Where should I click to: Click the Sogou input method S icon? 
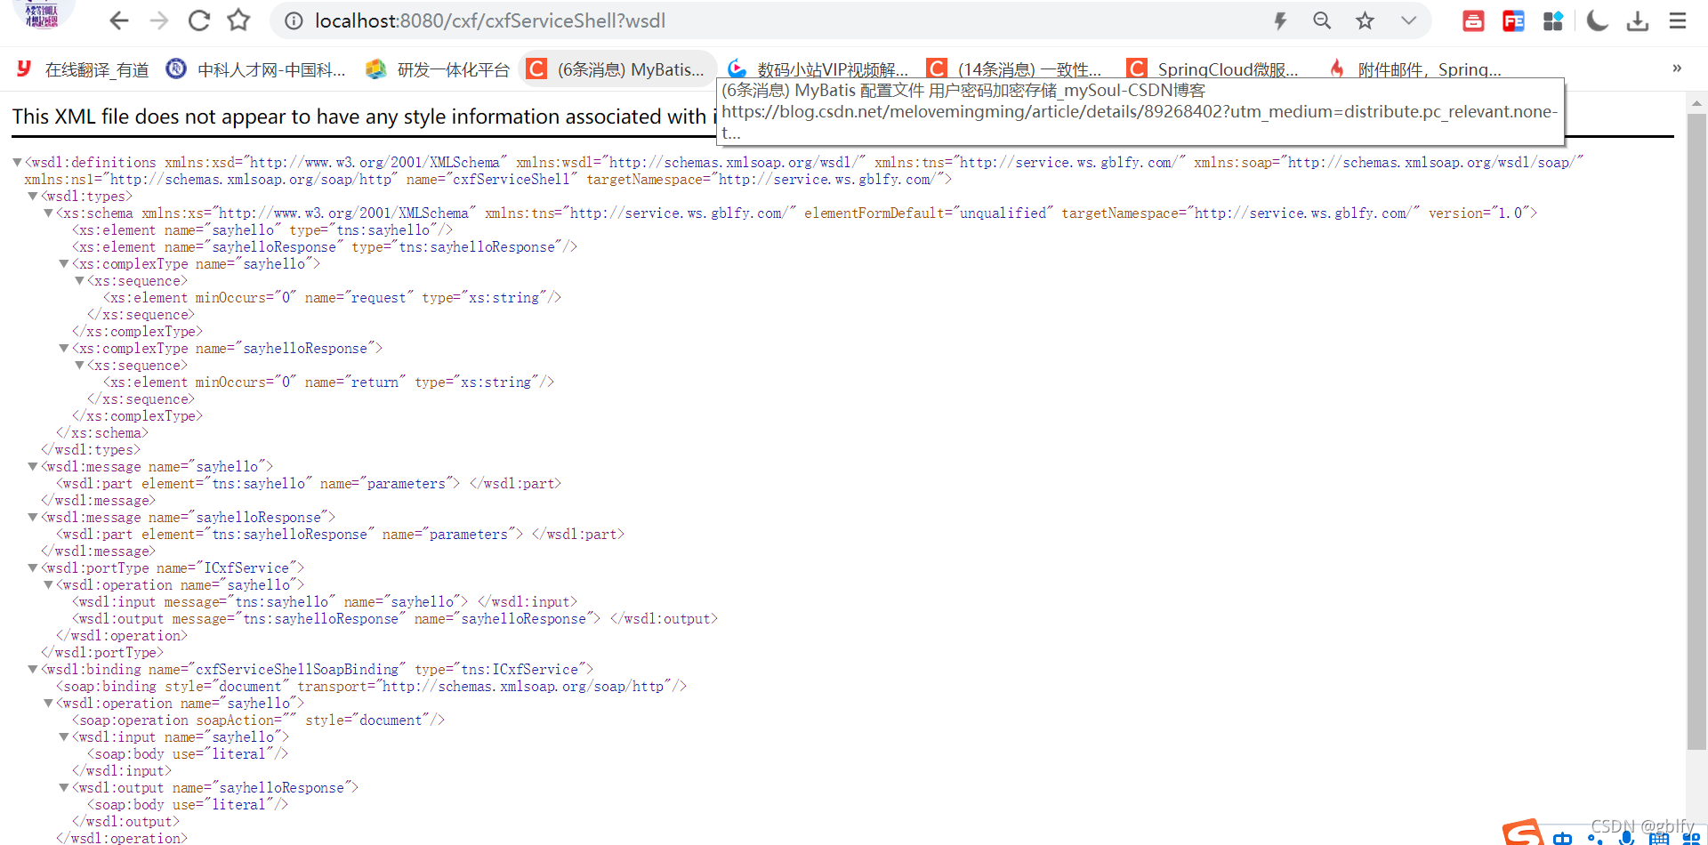click(x=1523, y=833)
